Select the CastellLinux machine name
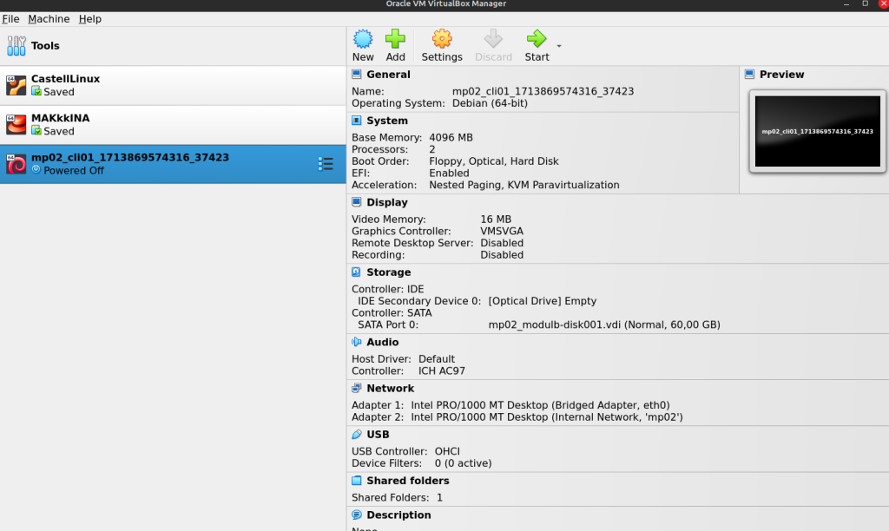This screenshot has height=531, width=889. (66, 79)
